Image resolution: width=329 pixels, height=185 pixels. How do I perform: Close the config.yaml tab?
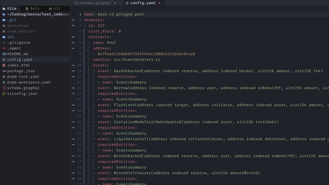coord(160,3)
